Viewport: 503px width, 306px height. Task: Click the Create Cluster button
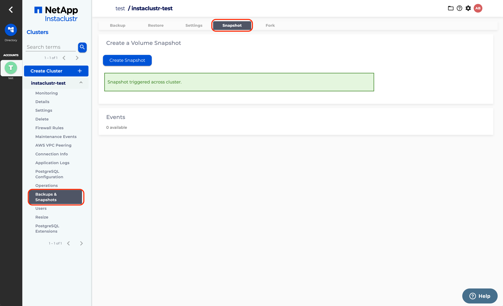pos(56,71)
